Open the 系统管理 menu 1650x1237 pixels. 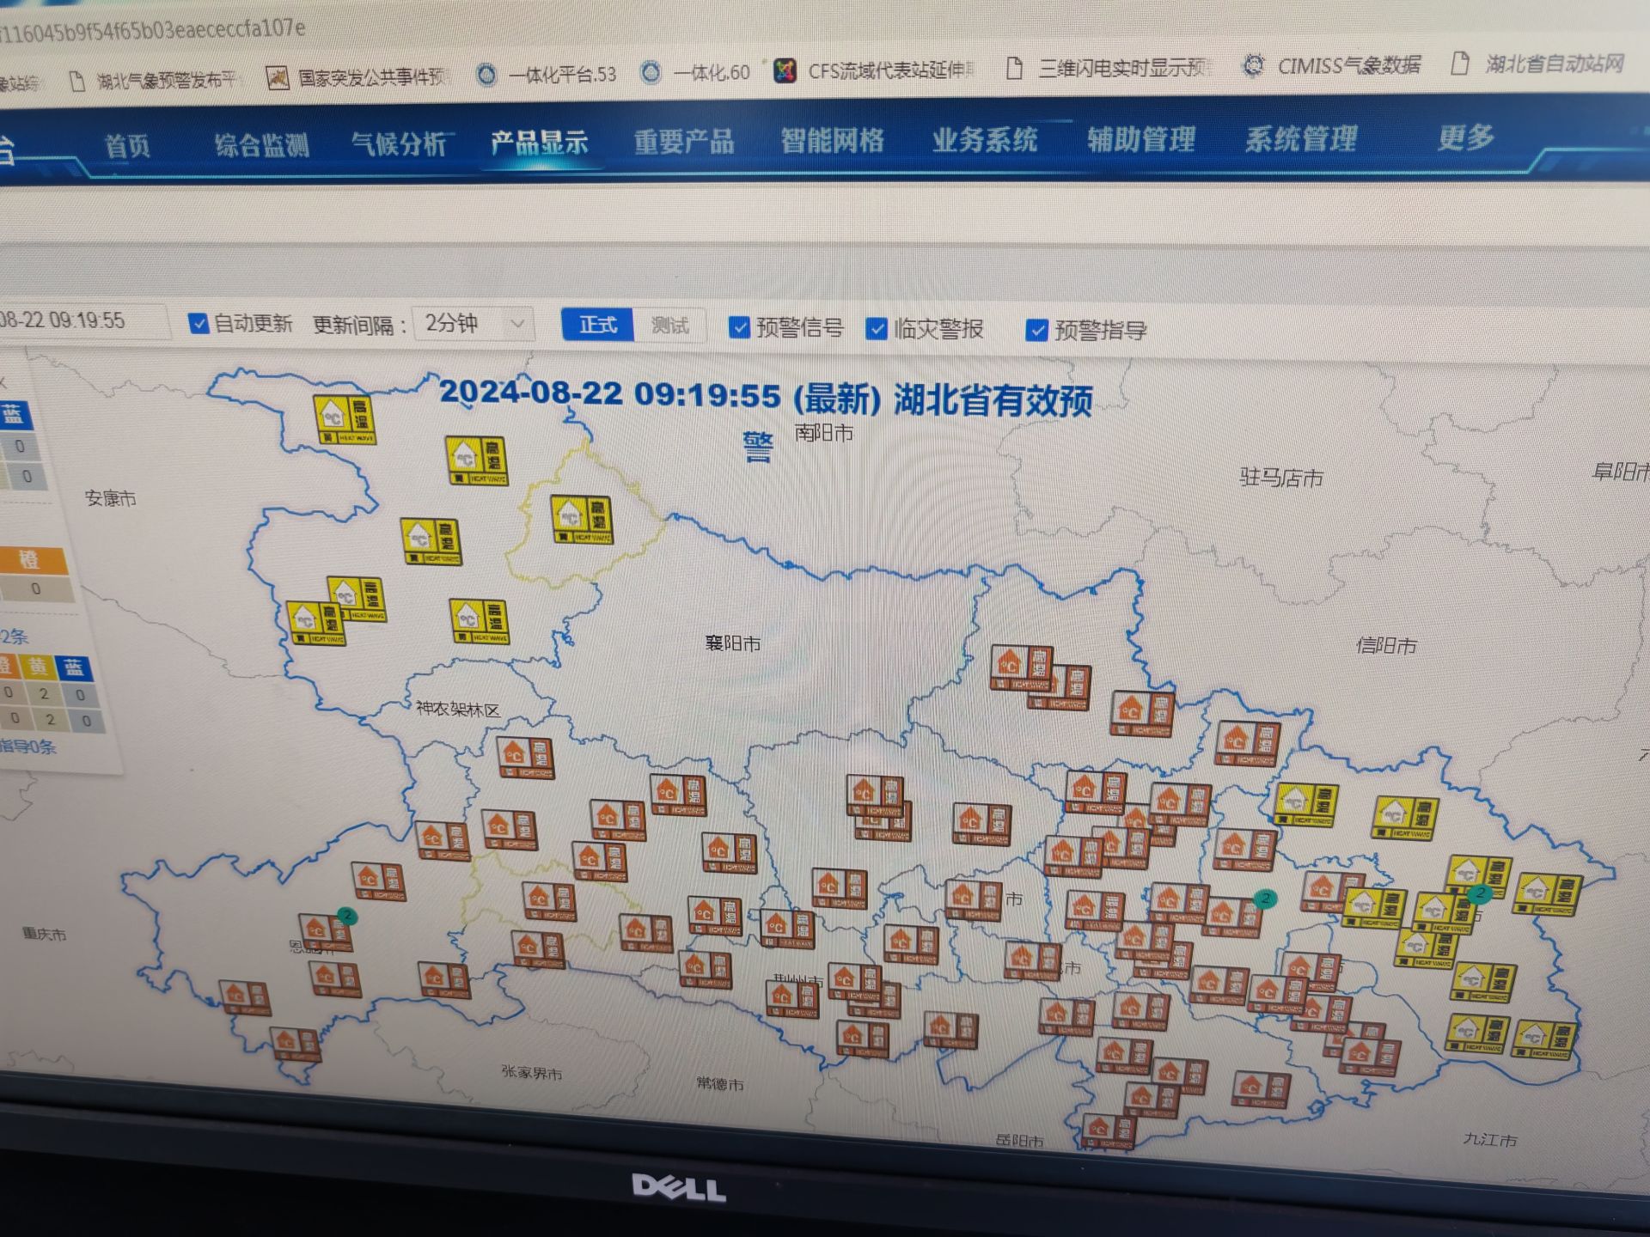pos(1301,137)
